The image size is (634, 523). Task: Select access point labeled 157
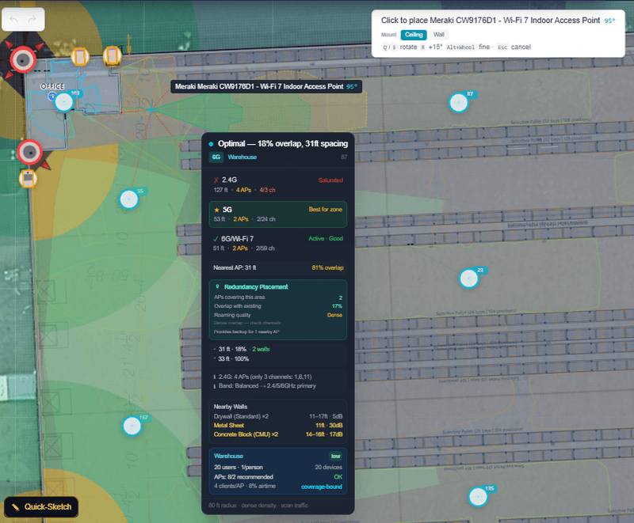coord(132,426)
